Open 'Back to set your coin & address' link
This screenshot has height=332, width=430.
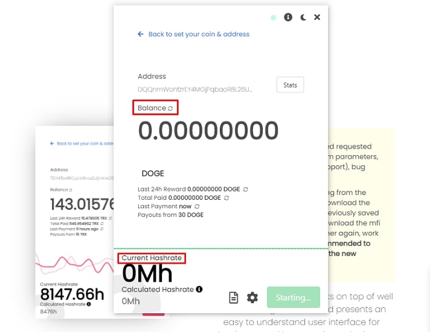pos(199,34)
